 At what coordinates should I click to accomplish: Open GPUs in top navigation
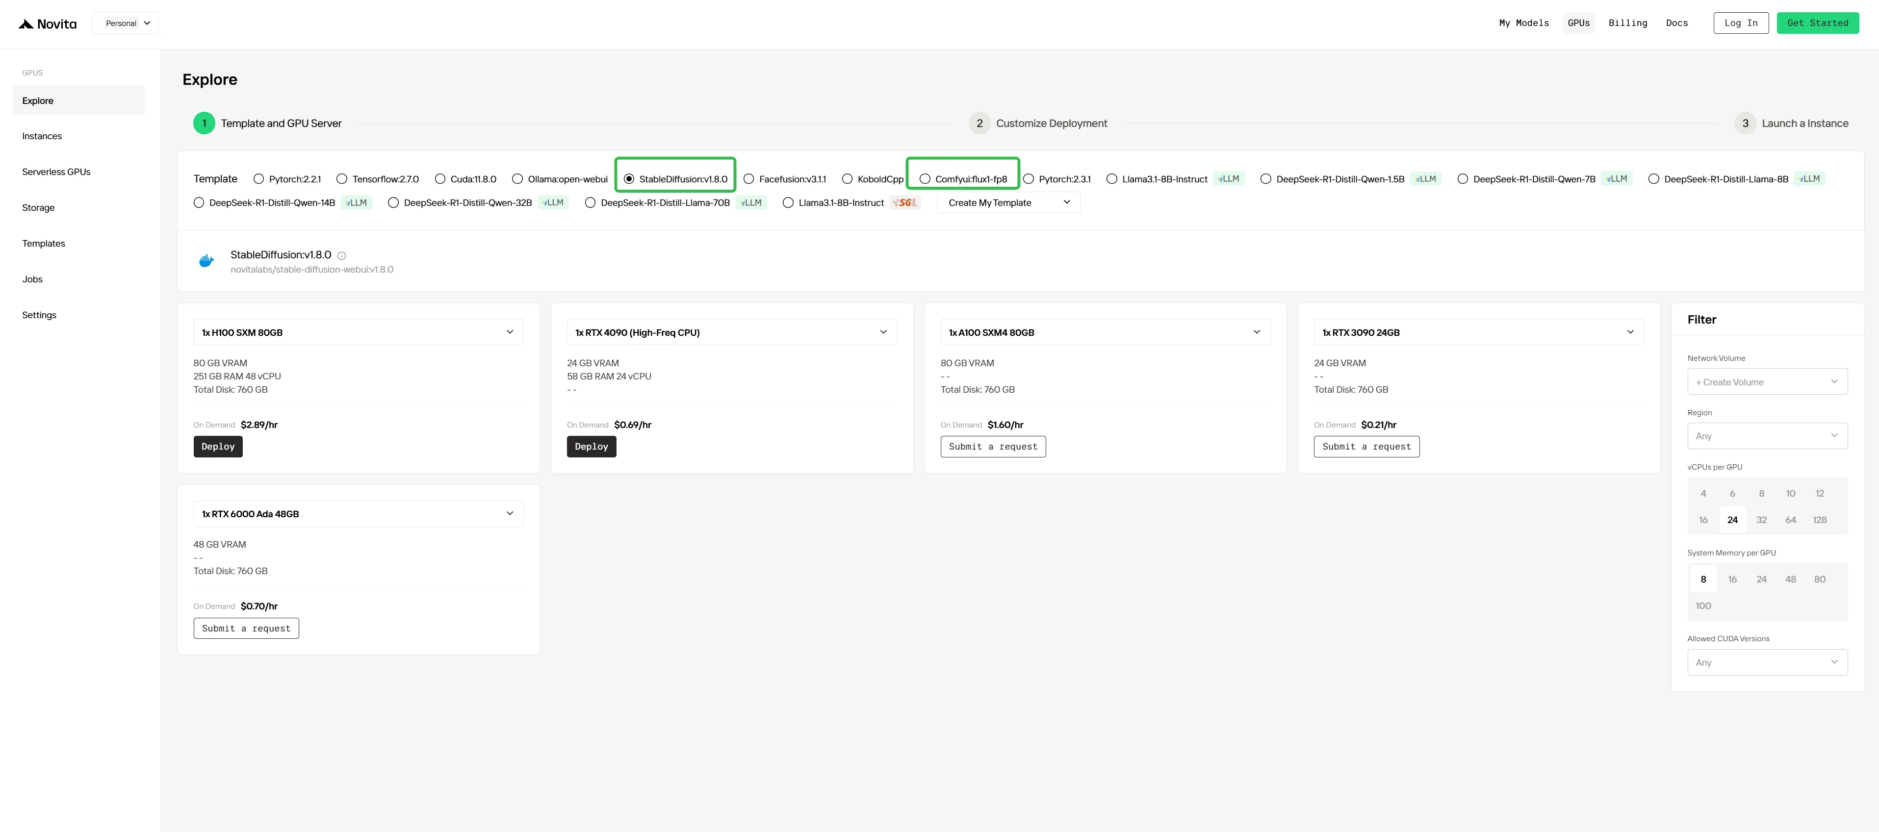tap(1578, 24)
